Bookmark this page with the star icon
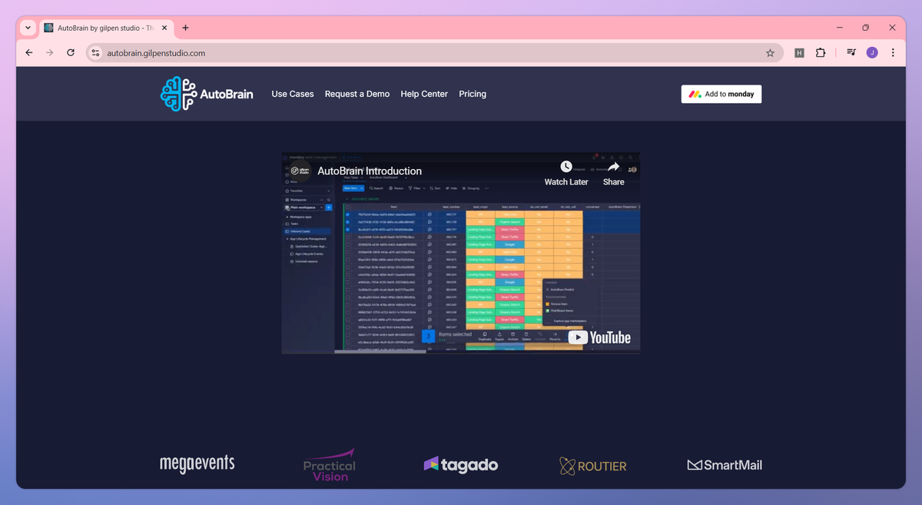 click(x=770, y=53)
